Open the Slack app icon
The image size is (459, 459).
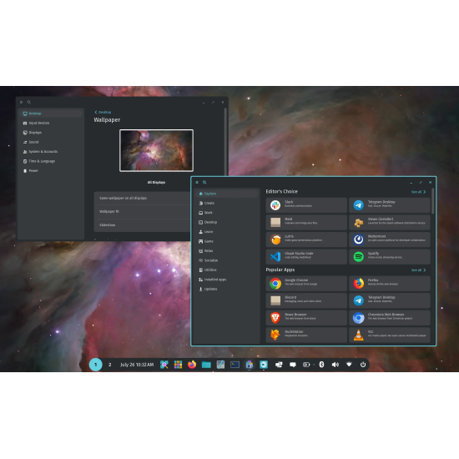pos(275,205)
